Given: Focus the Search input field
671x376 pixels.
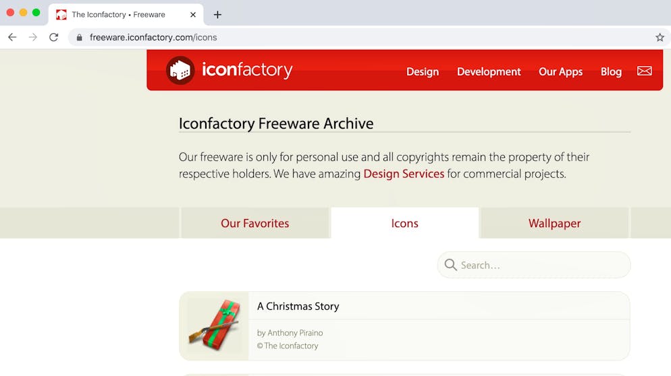Looking at the screenshot, I should (534, 265).
